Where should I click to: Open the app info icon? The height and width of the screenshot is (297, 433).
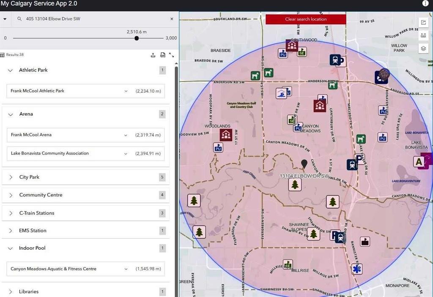425,3
